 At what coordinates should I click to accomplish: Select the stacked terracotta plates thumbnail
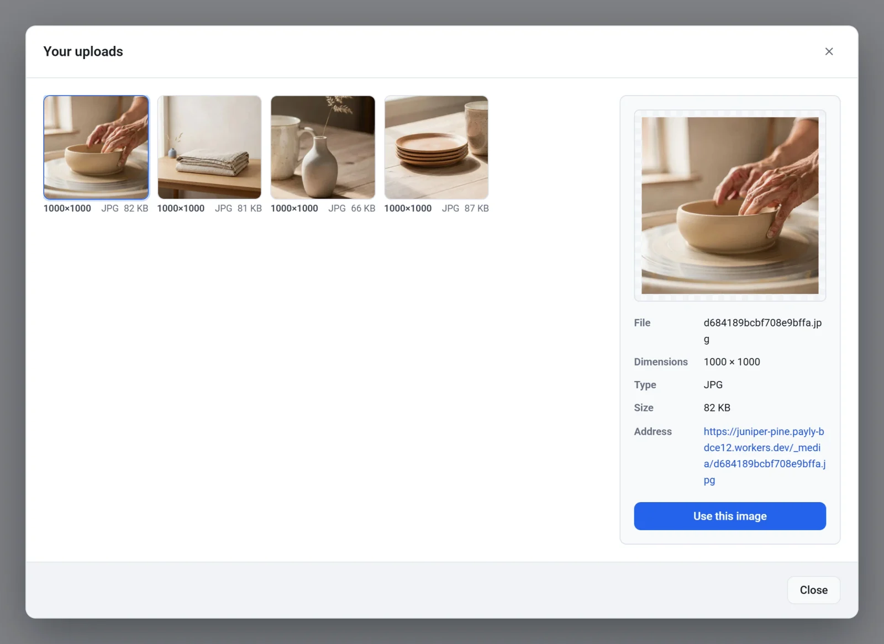(x=436, y=147)
